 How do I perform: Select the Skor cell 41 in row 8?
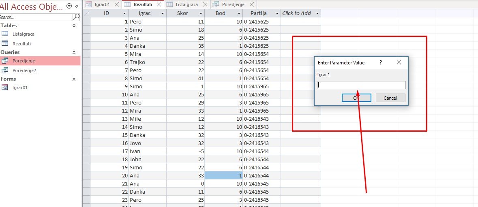coord(186,78)
